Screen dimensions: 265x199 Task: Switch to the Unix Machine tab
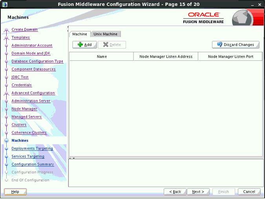pyautogui.click(x=106, y=34)
